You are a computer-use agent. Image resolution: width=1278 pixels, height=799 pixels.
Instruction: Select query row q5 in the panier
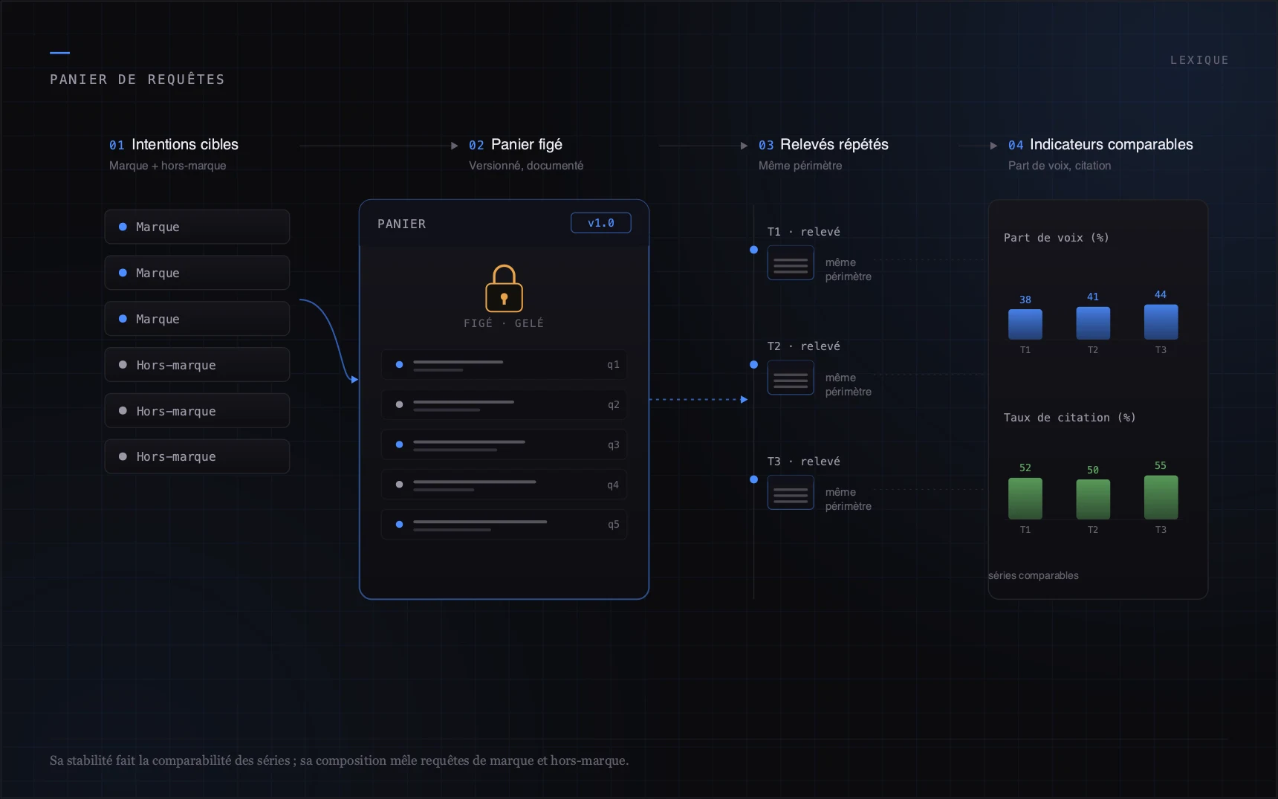pyautogui.click(x=504, y=525)
